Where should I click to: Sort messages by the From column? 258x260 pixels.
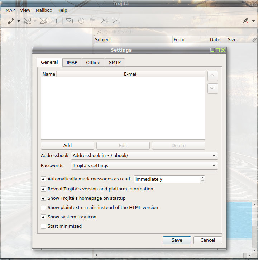(191, 40)
